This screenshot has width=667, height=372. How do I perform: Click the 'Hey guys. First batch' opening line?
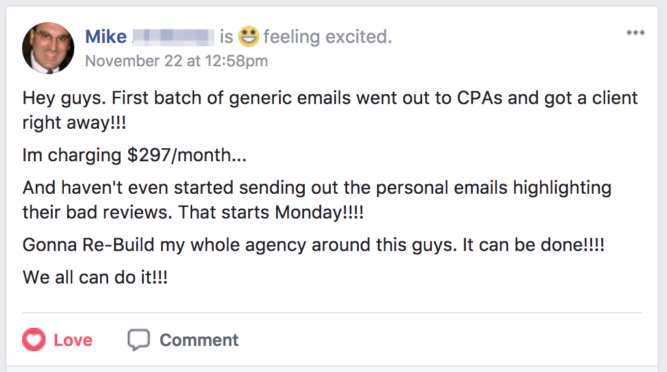[330, 98]
